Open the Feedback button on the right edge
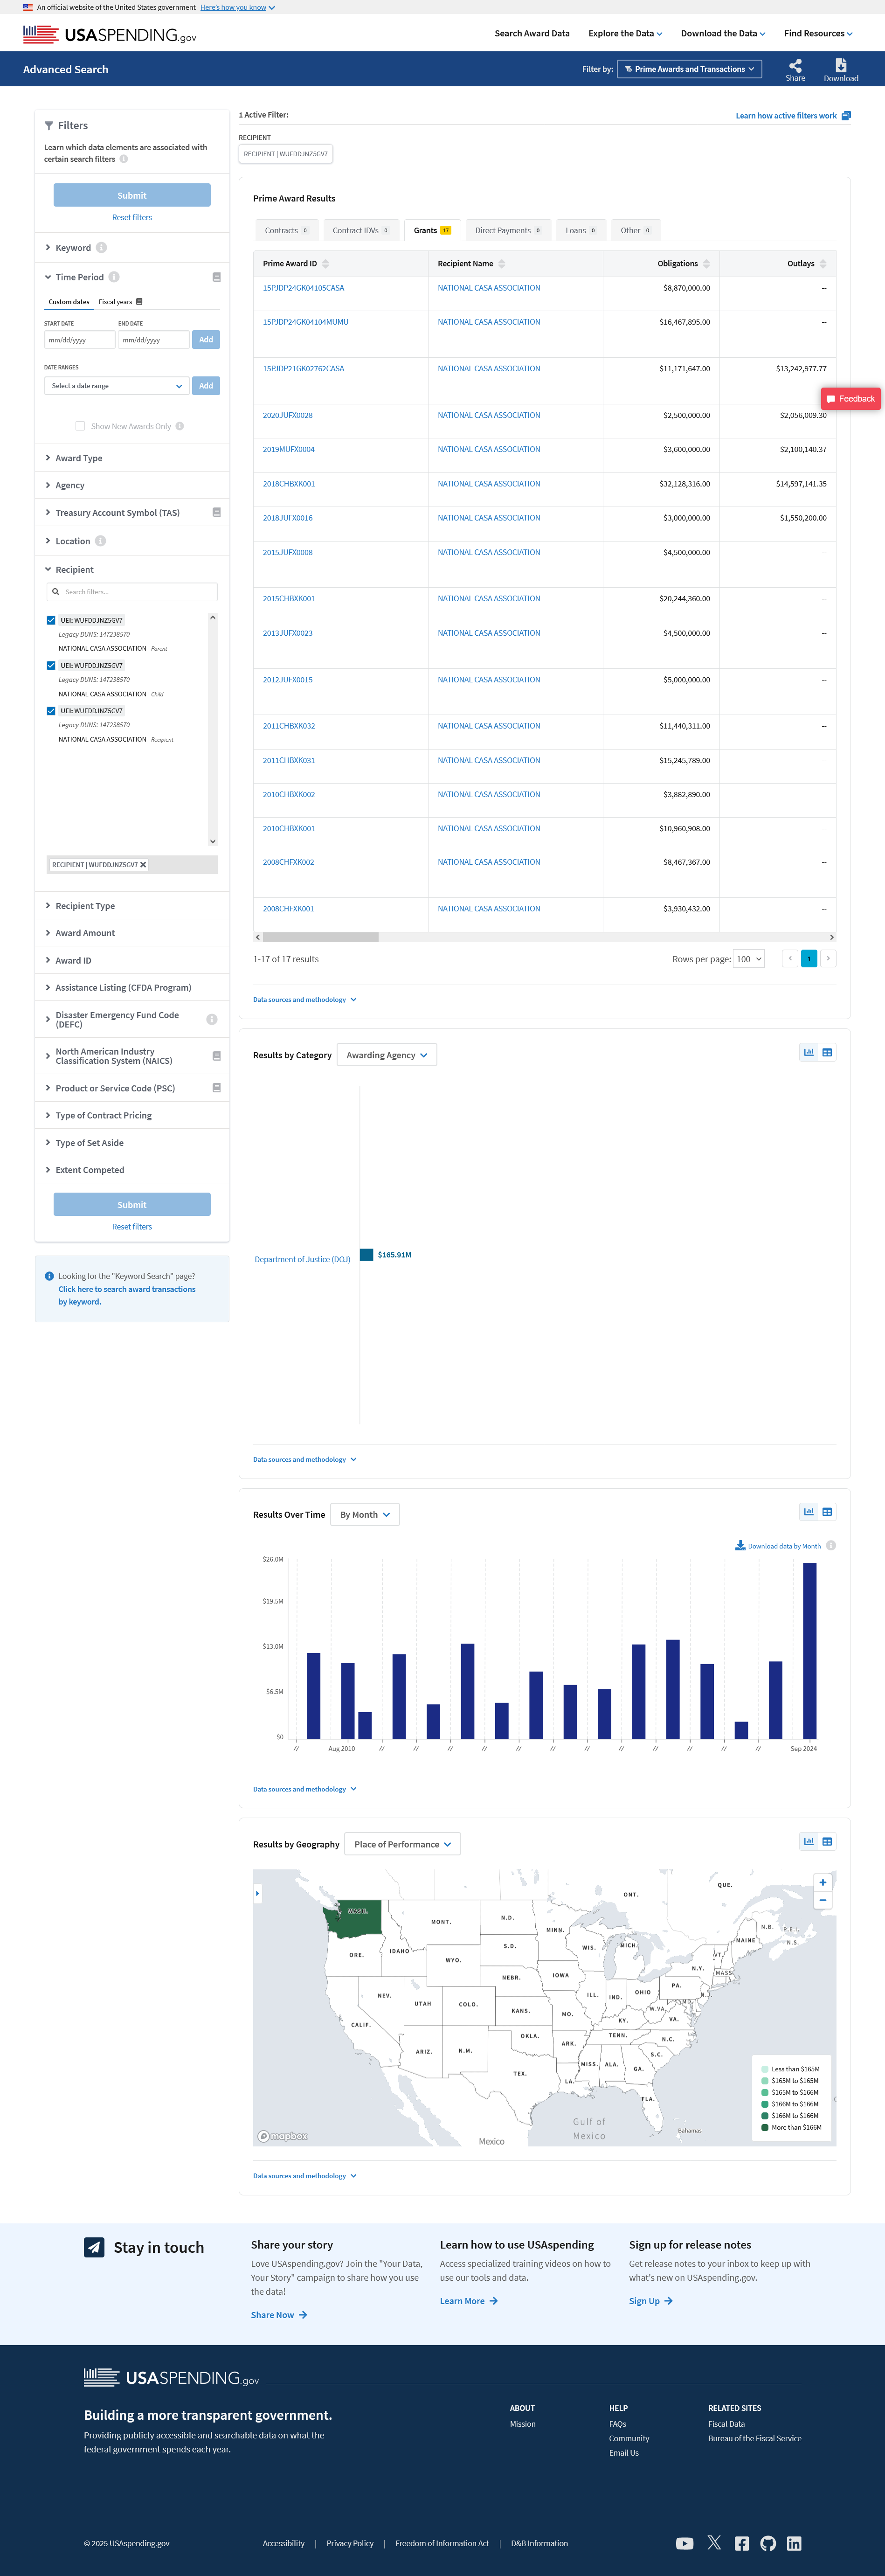Image resolution: width=885 pixels, height=2576 pixels. pos(851,399)
